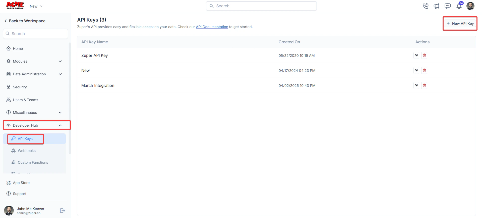Click the Miscellaneous question icon
482x218 pixels.
click(9, 112)
